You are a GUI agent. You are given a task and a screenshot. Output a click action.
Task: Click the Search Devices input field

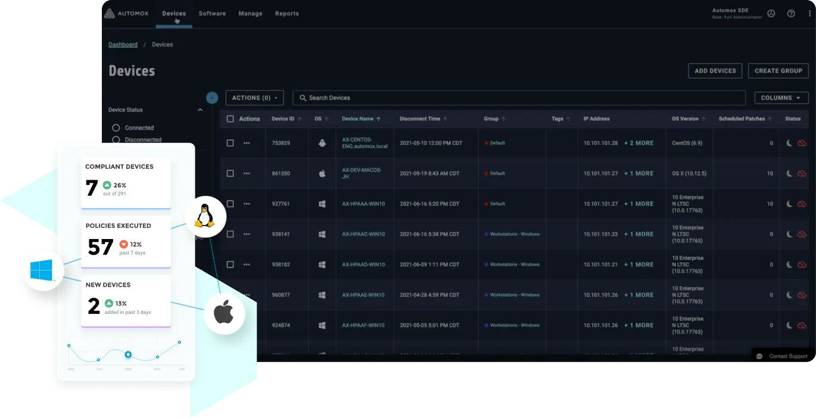coord(518,98)
